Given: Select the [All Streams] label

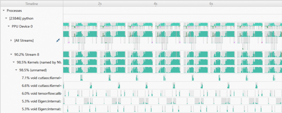Looking at the screenshot, I should 24,40.
